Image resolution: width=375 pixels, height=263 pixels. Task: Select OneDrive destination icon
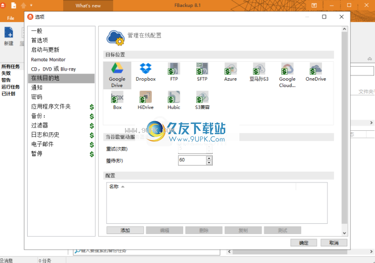point(315,72)
